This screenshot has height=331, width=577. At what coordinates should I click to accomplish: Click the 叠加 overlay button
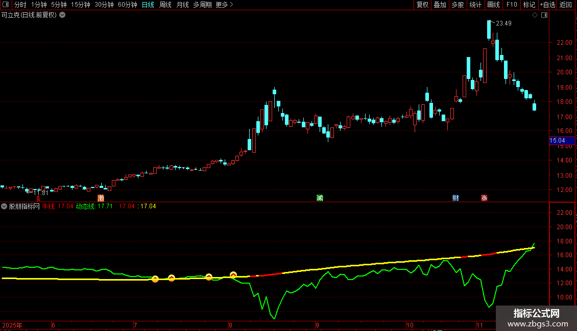coord(440,5)
